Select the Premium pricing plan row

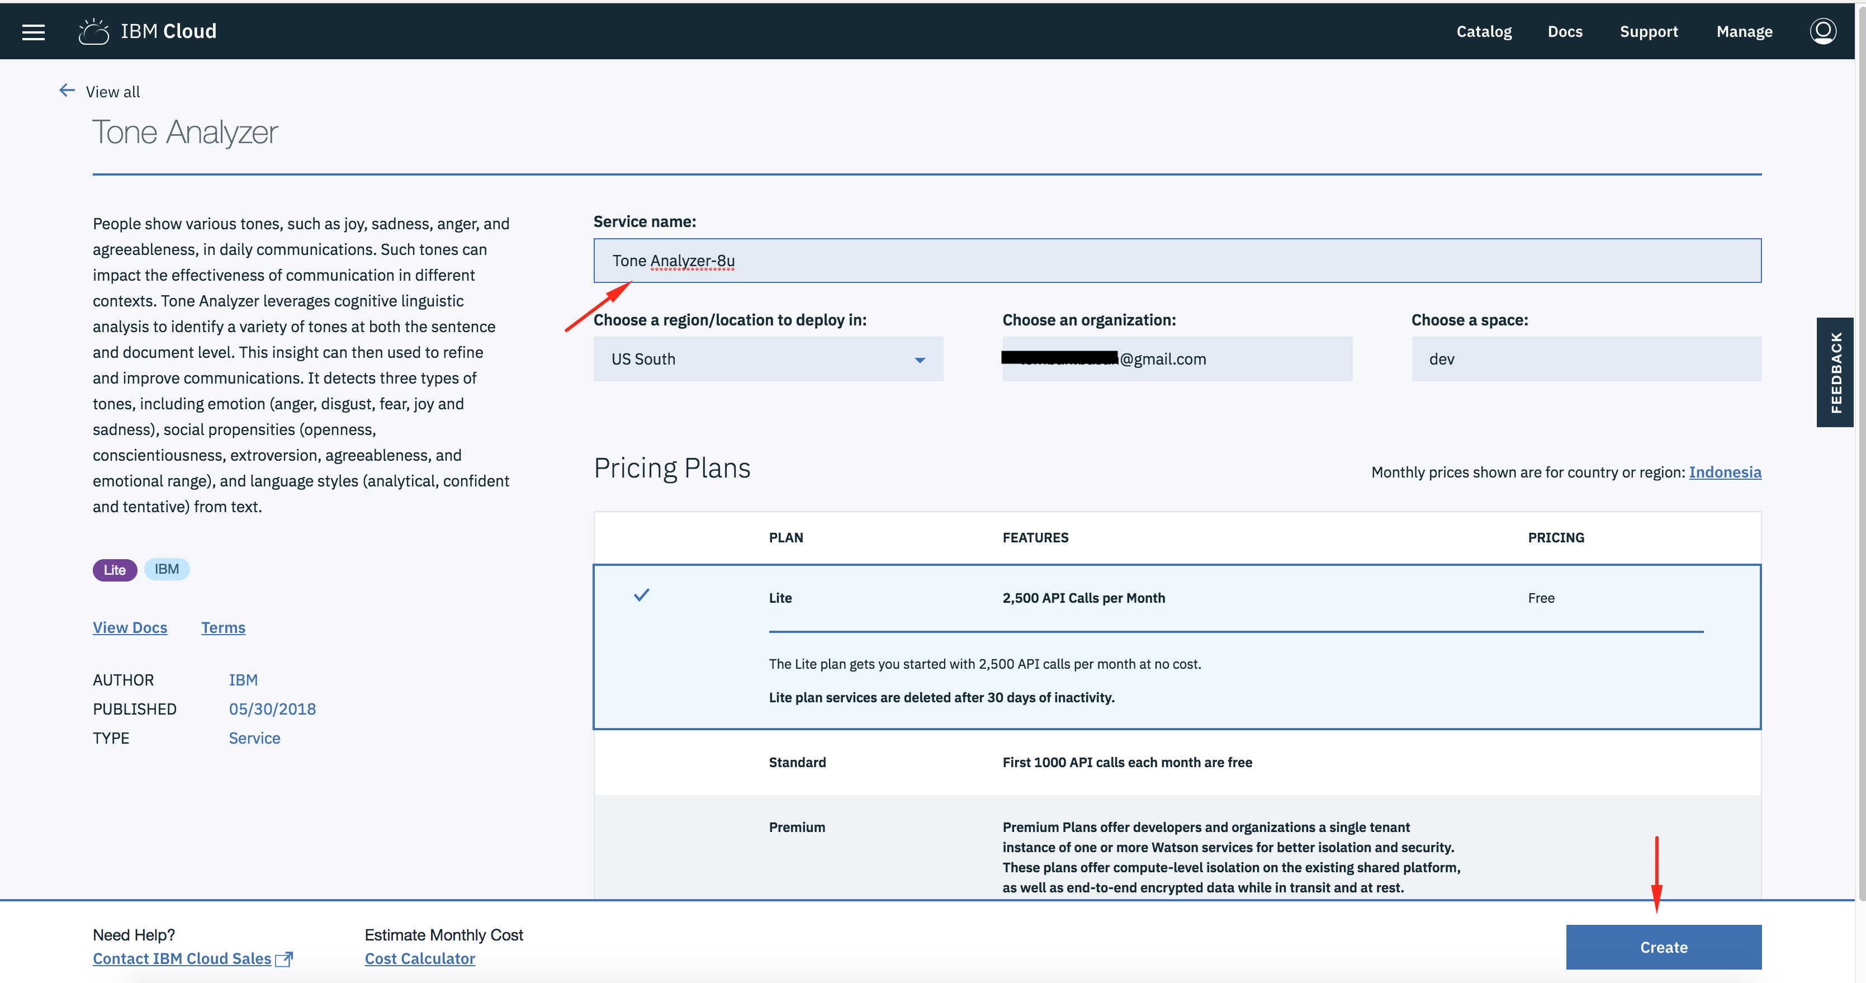point(1177,848)
